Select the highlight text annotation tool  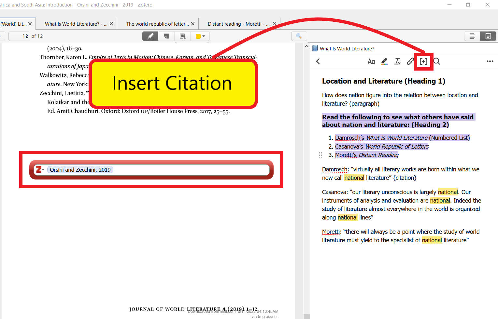tap(150, 36)
